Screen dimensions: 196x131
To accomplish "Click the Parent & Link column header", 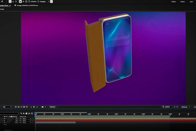I will [x=23, y=117].
